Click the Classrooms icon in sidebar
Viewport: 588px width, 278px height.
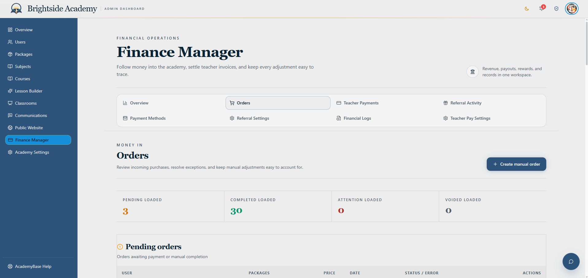coord(10,103)
